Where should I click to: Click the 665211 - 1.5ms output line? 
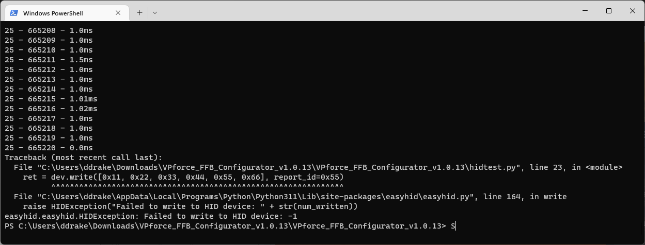[49, 60]
